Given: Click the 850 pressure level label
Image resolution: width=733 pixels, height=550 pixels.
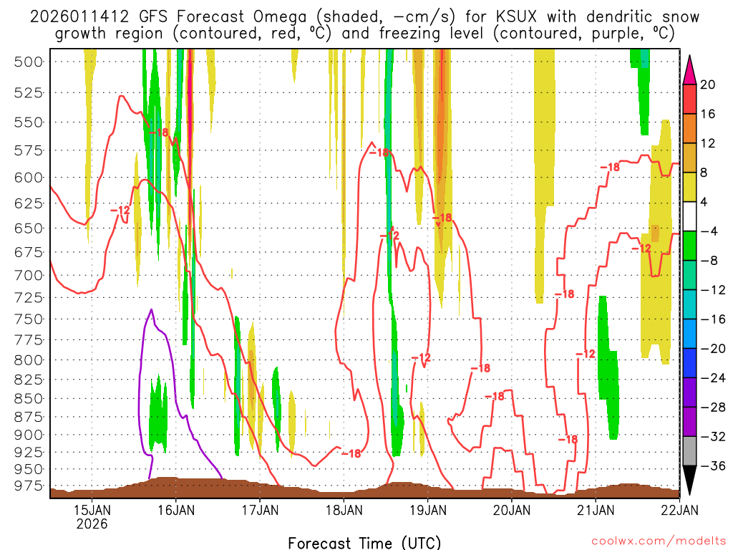Looking at the screenshot, I should click(x=29, y=398).
